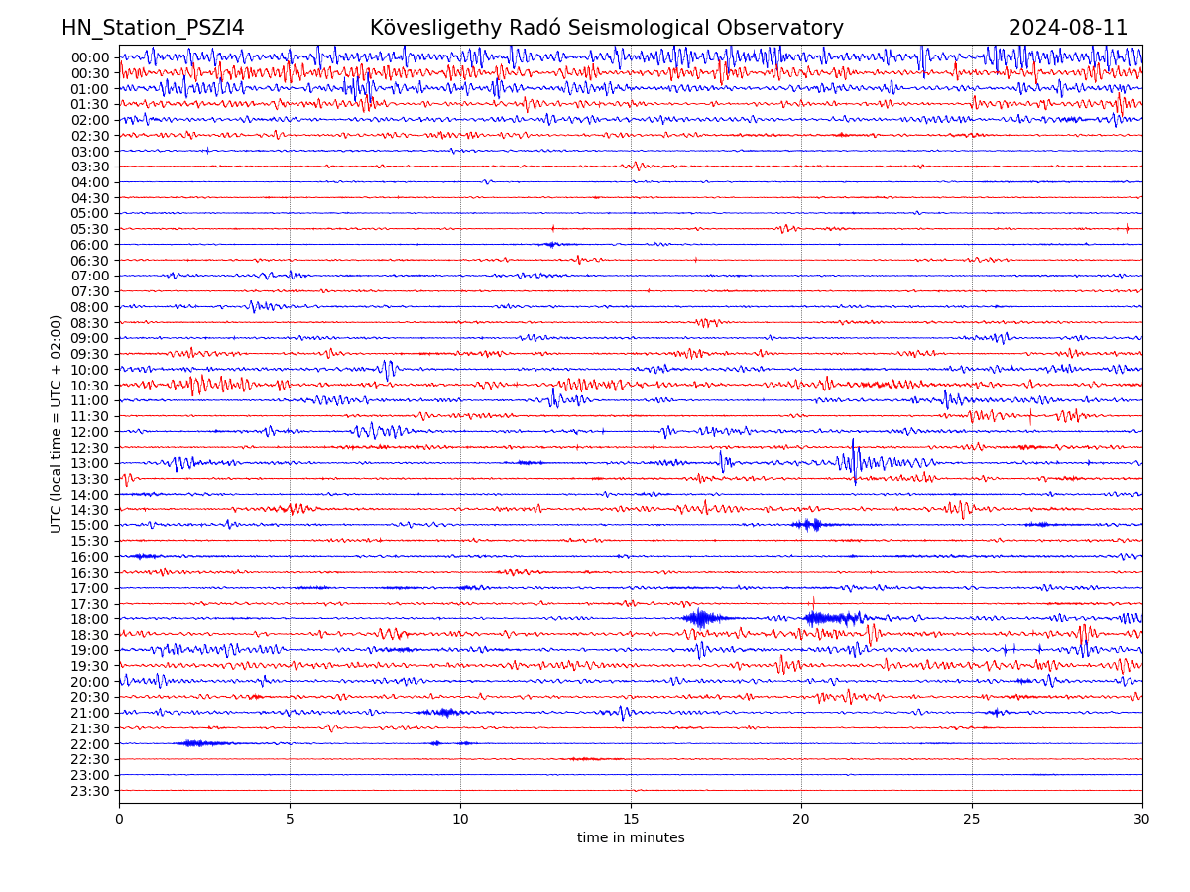The height and width of the screenshot is (892, 1190).
Task: Click the x-axis tick label 15
Action: click(631, 819)
